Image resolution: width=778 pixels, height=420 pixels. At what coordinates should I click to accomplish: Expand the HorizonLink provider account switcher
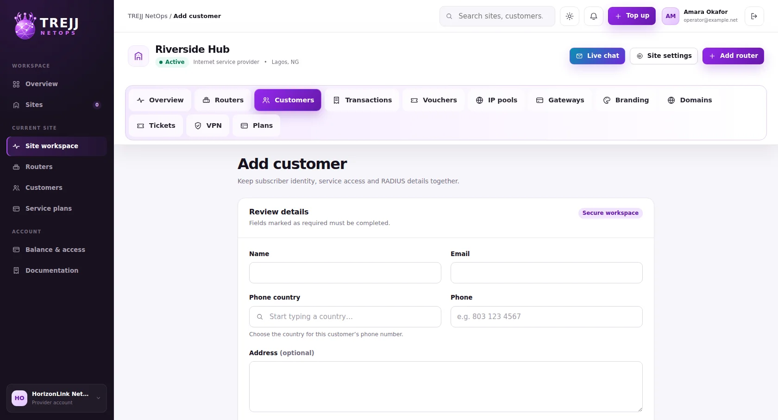click(56, 398)
